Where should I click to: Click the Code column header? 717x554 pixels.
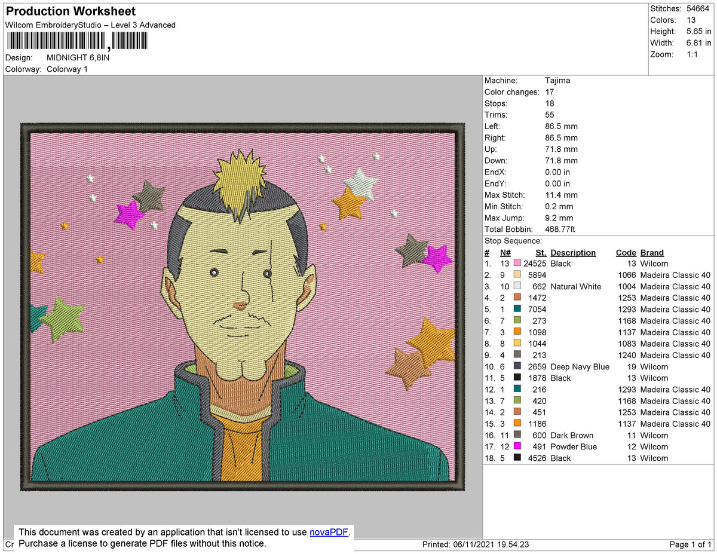[626, 253]
